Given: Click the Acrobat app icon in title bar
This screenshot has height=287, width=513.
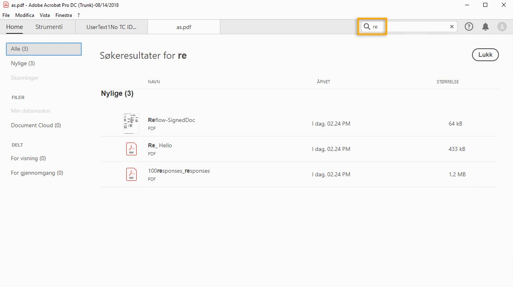Looking at the screenshot, I should coord(6,5).
